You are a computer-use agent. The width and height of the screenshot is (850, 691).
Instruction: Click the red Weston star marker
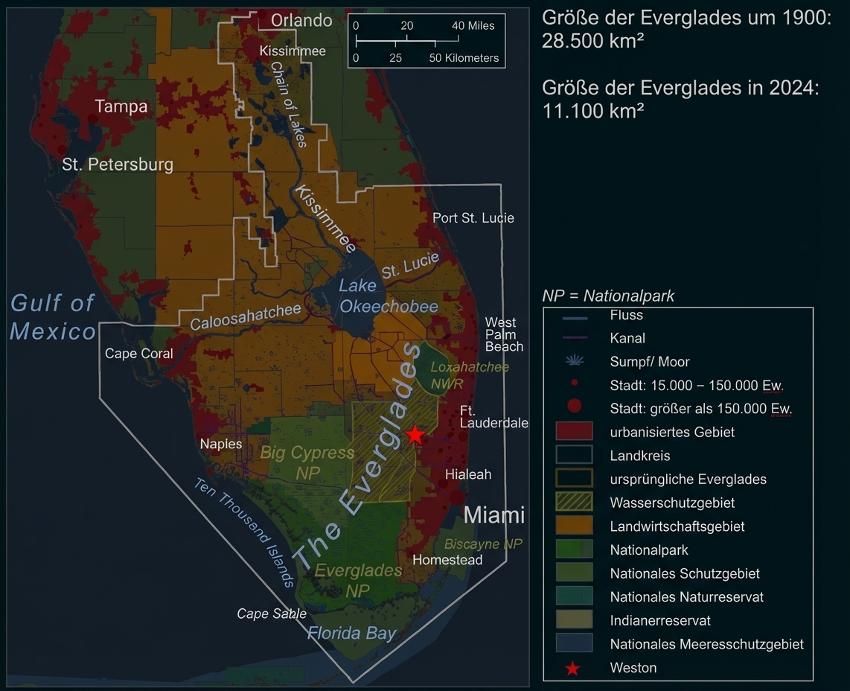(x=416, y=434)
